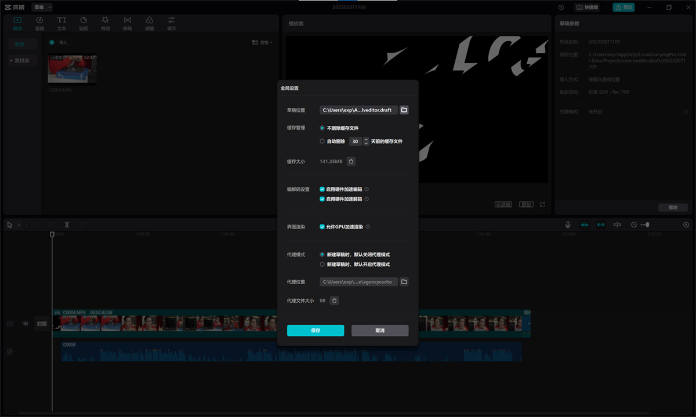Screen dimensions: 696x417
Task: Expand the 素材库 tree item
Action: point(23,60)
